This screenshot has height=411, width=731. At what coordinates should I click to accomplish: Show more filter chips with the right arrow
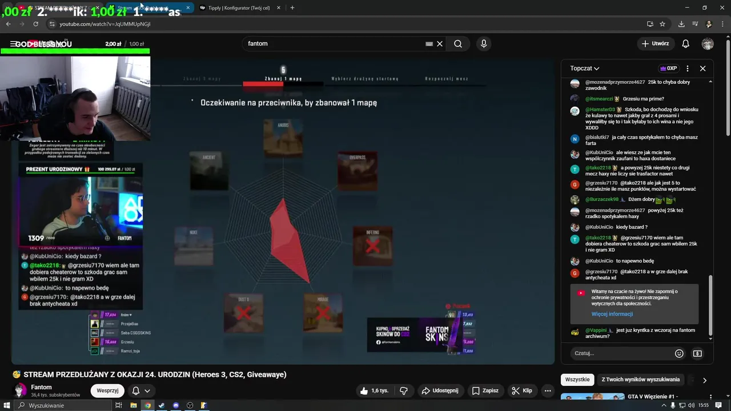point(705,380)
